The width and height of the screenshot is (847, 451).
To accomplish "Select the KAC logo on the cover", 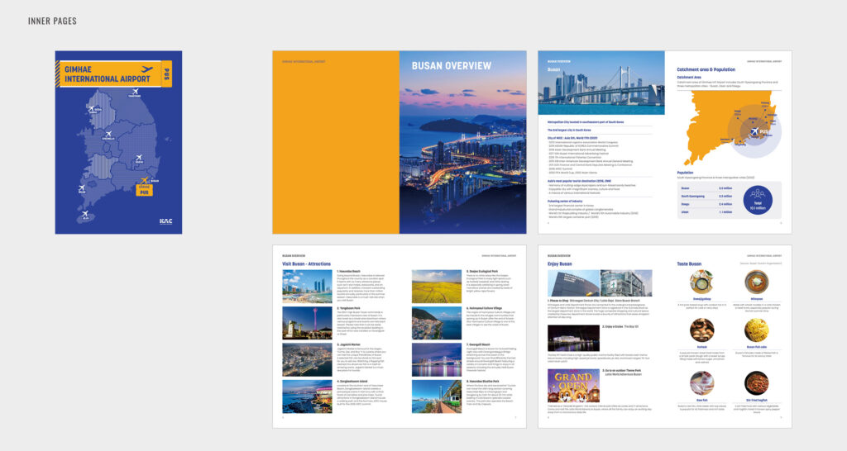I will coord(165,221).
